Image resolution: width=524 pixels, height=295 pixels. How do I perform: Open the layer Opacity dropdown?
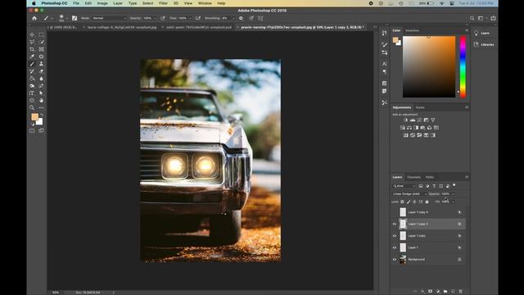pos(453,194)
